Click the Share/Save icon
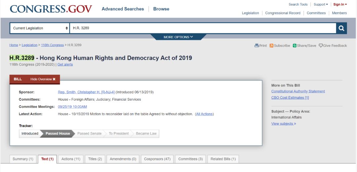Screen dimensions: 357x172 pyautogui.click(x=295, y=46)
